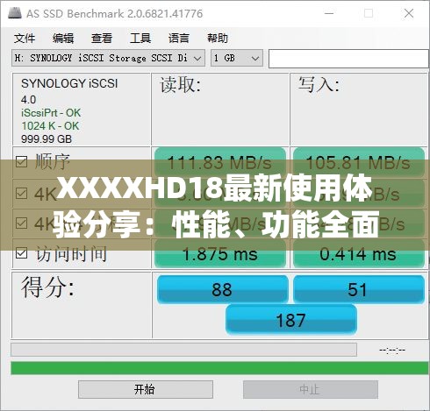Click the 105.81 MB/s sequential write result
This screenshot has width=430, height=411.
click(359, 162)
